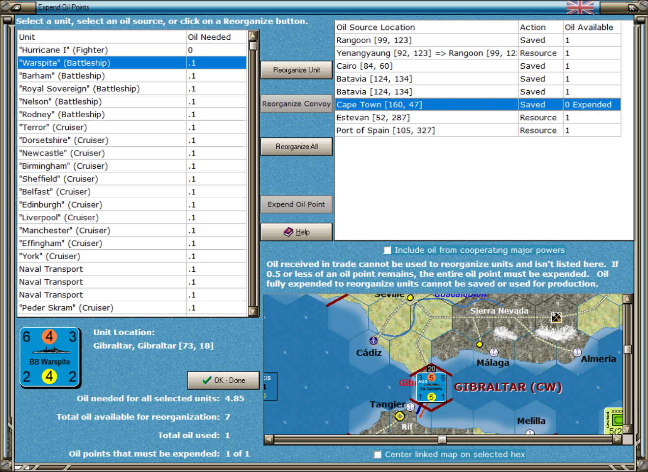
Task: Select "Nelson" (Battleship) row
Action: point(132,102)
